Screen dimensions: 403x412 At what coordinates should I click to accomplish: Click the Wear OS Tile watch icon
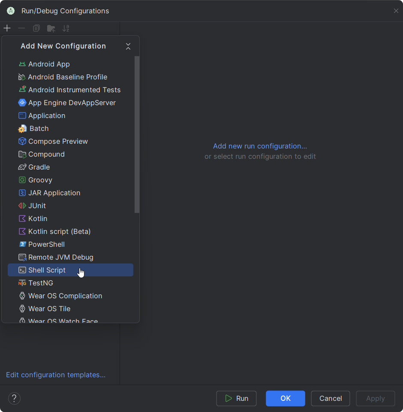[x=22, y=309]
